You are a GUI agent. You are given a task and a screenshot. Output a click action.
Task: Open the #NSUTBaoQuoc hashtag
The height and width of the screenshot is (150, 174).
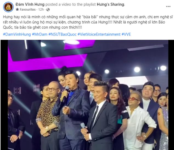(63, 34)
